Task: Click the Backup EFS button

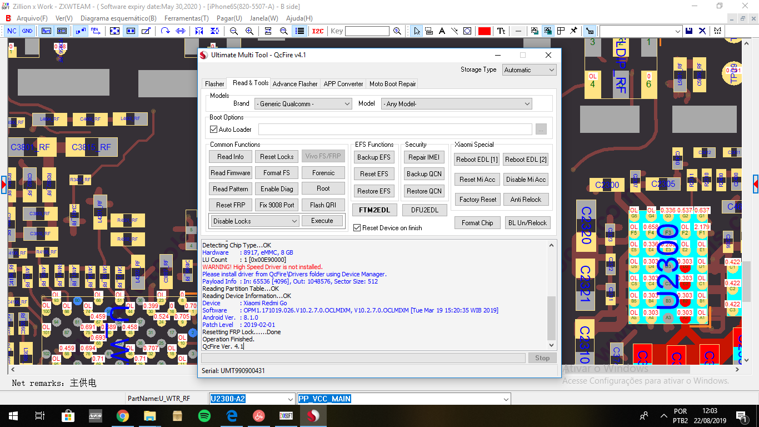Action: coord(374,157)
